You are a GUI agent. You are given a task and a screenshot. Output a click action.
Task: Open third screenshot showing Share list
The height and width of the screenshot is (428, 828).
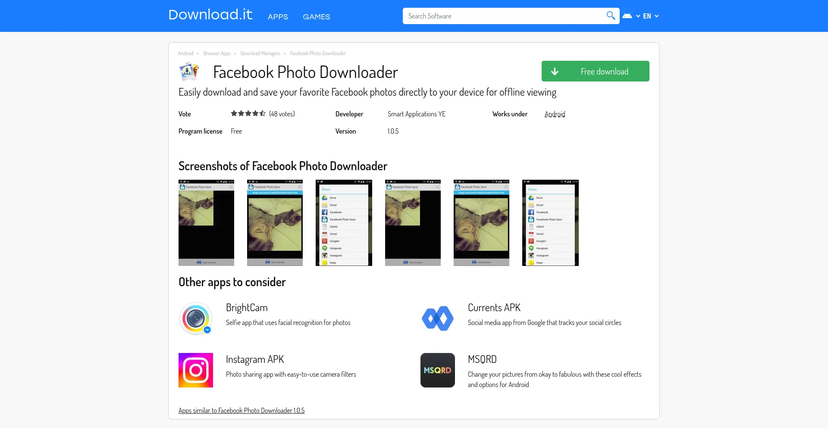point(344,223)
